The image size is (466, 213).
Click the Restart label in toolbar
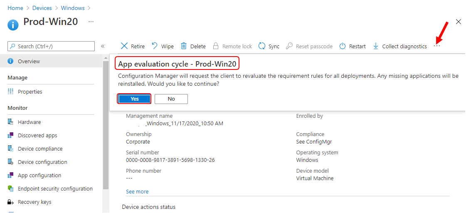pos(358,47)
